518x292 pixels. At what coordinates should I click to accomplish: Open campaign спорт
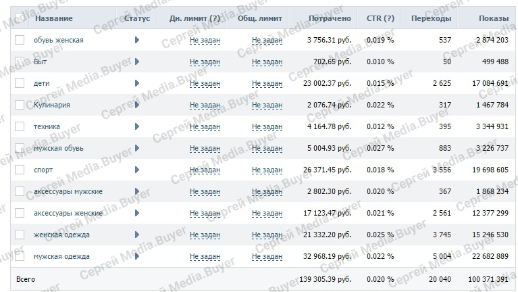pyautogui.click(x=43, y=170)
